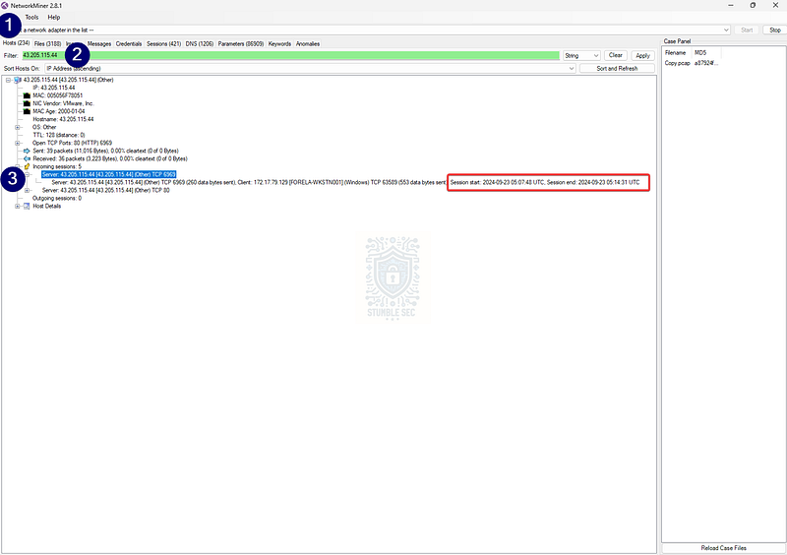The image size is (787, 555).
Task: Select the Copy.pcap row in Case Panel
Action: [x=692, y=63]
